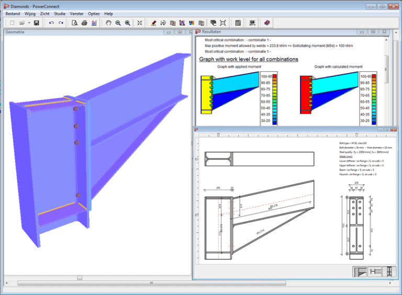Screen dimensions: 402x295
Task: Click the report chart icon after the printer
Action: (x=94, y=23)
